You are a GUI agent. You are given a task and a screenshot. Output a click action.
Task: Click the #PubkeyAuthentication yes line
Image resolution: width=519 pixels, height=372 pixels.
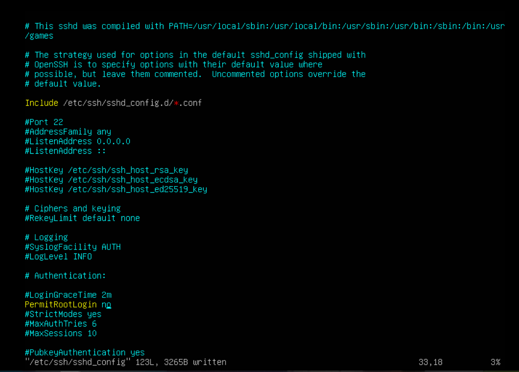(x=85, y=353)
